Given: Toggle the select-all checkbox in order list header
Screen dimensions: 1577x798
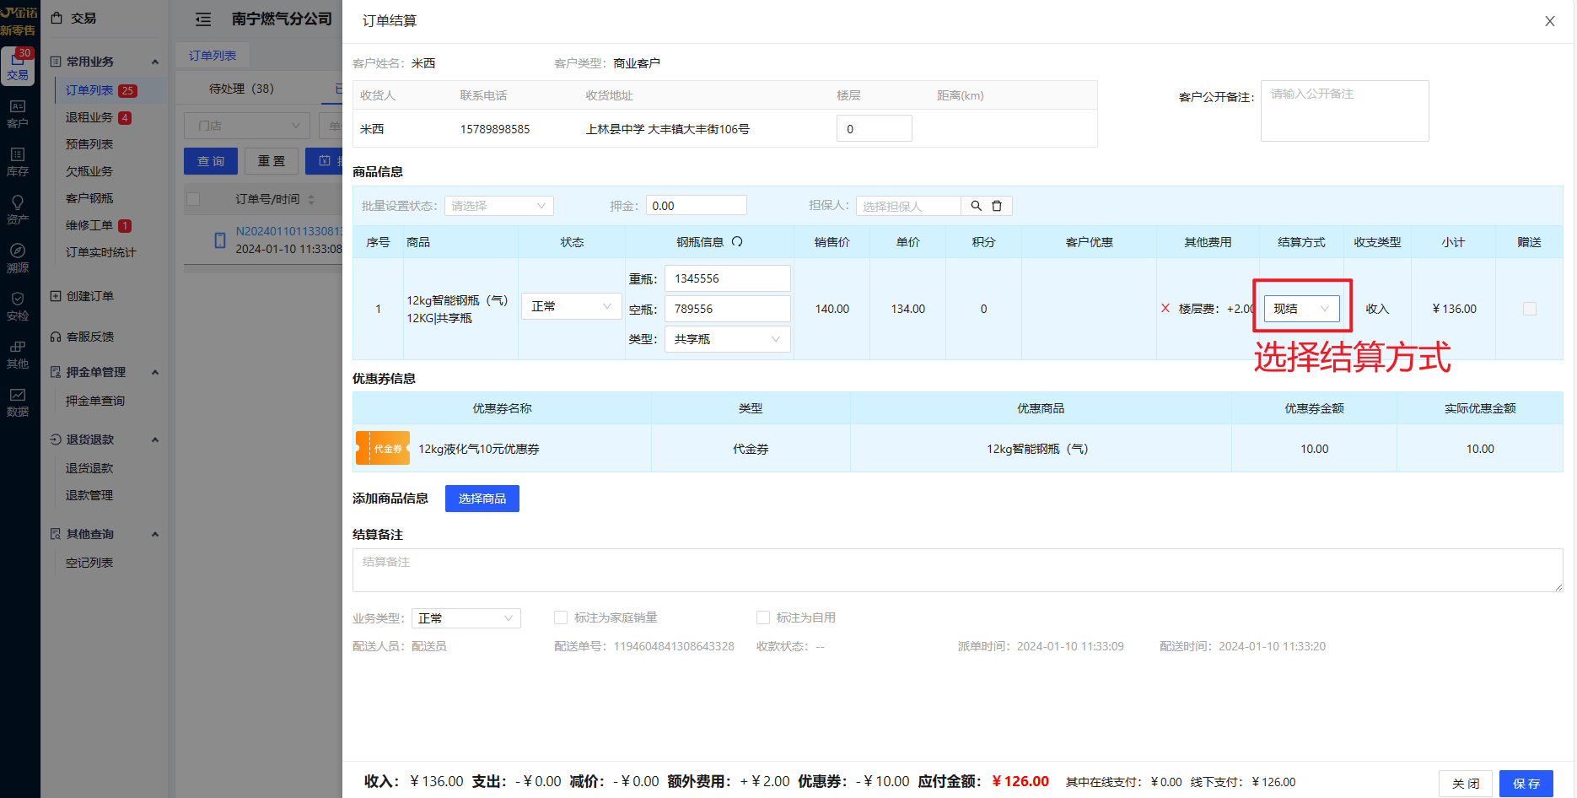Looking at the screenshot, I should (193, 199).
